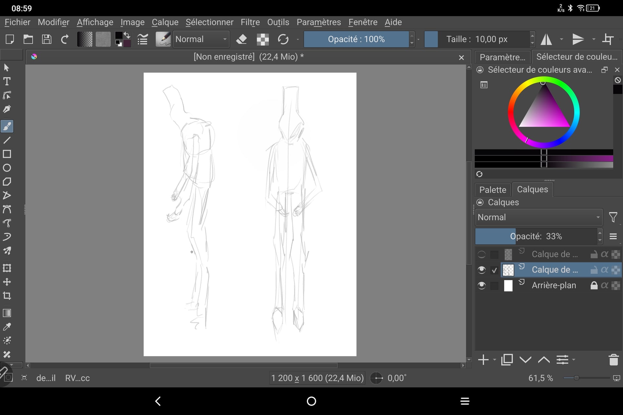Select the Calligraphy tool

click(x=7, y=109)
